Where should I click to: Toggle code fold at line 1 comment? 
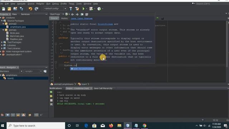56,22
